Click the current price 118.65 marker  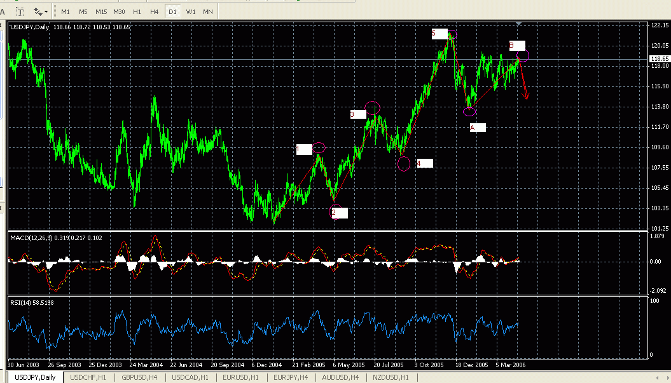pyautogui.click(x=660, y=58)
